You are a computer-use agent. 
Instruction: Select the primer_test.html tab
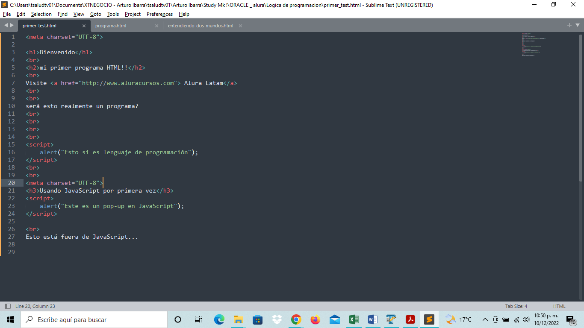tap(39, 26)
